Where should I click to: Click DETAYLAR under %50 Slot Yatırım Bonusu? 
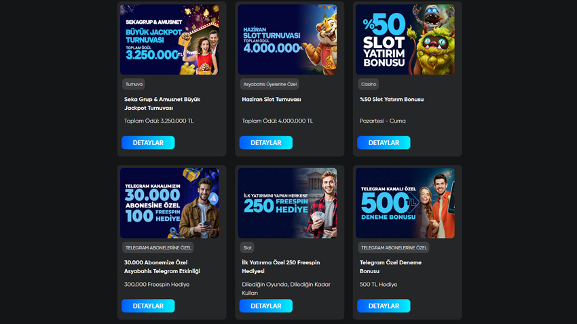(384, 142)
